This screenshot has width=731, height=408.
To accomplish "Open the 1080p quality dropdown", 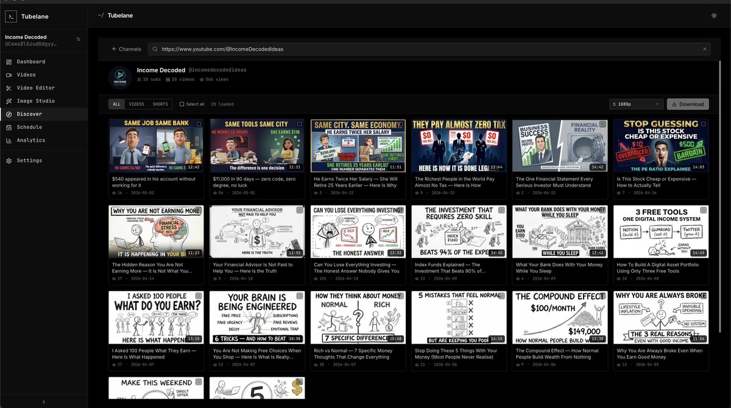I will coord(636,104).
